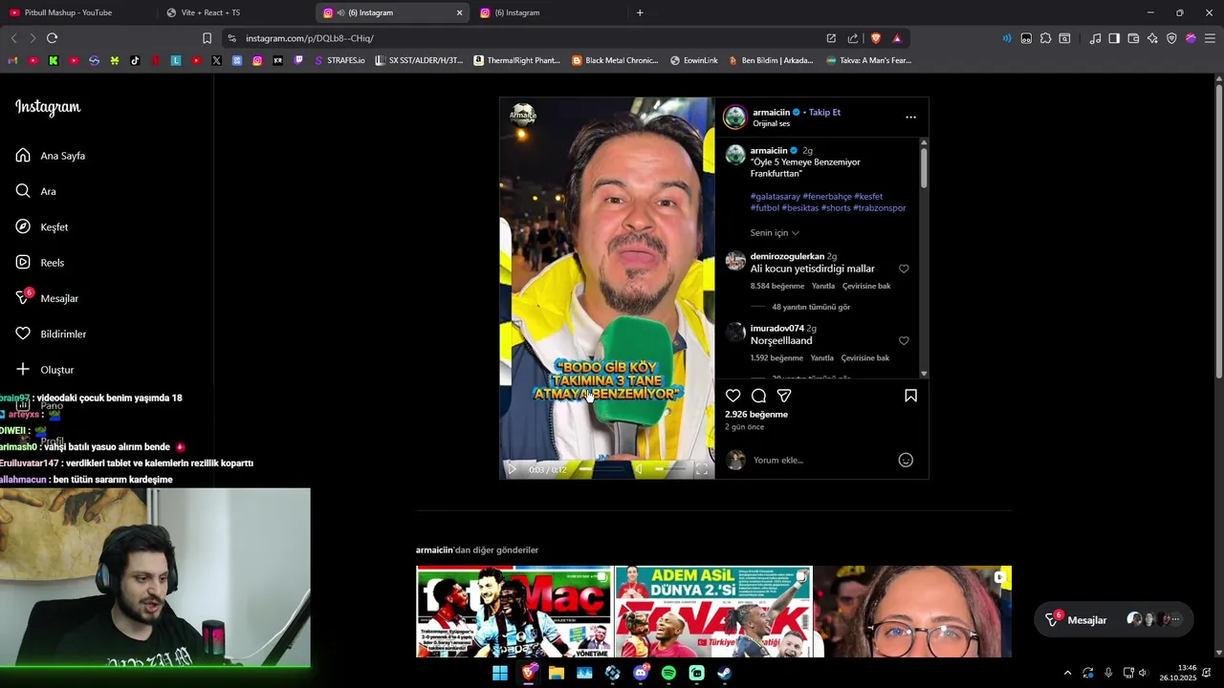The image size is (1224, 688).
Task: Click Çevirisine bak under imuradov074's comment
Action: (865, 358)
